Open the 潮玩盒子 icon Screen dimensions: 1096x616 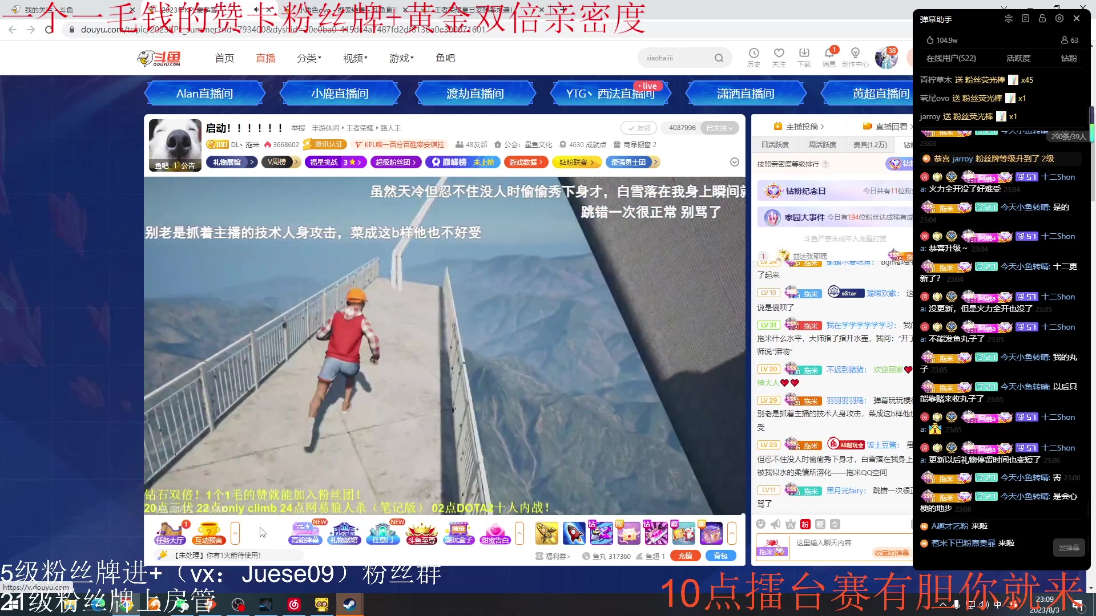click(459, 533)
